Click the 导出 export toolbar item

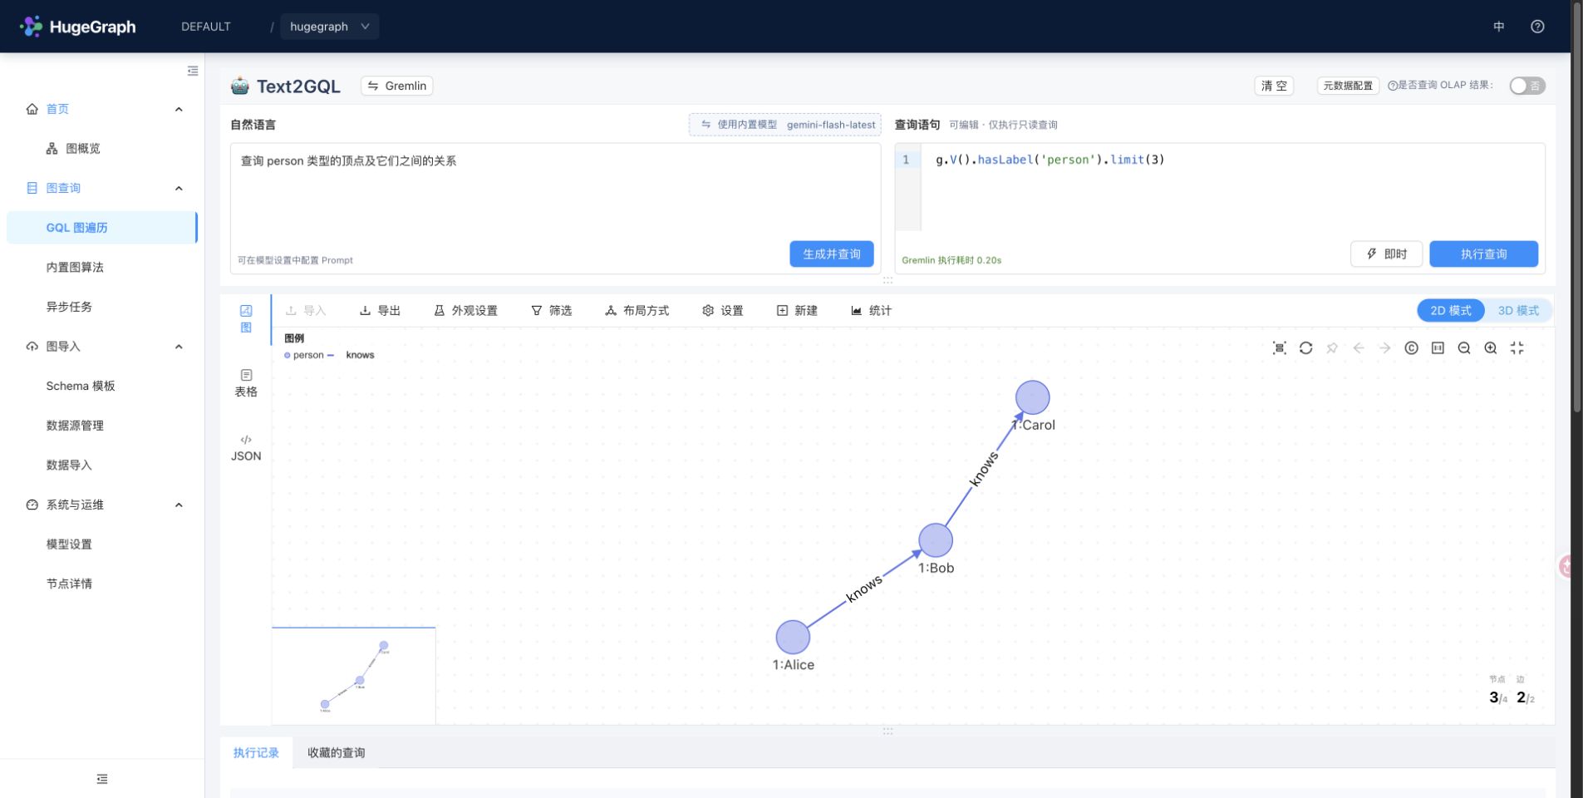click(380, 311)
